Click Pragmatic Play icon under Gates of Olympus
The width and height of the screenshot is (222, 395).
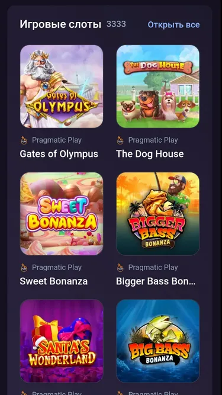24,140
